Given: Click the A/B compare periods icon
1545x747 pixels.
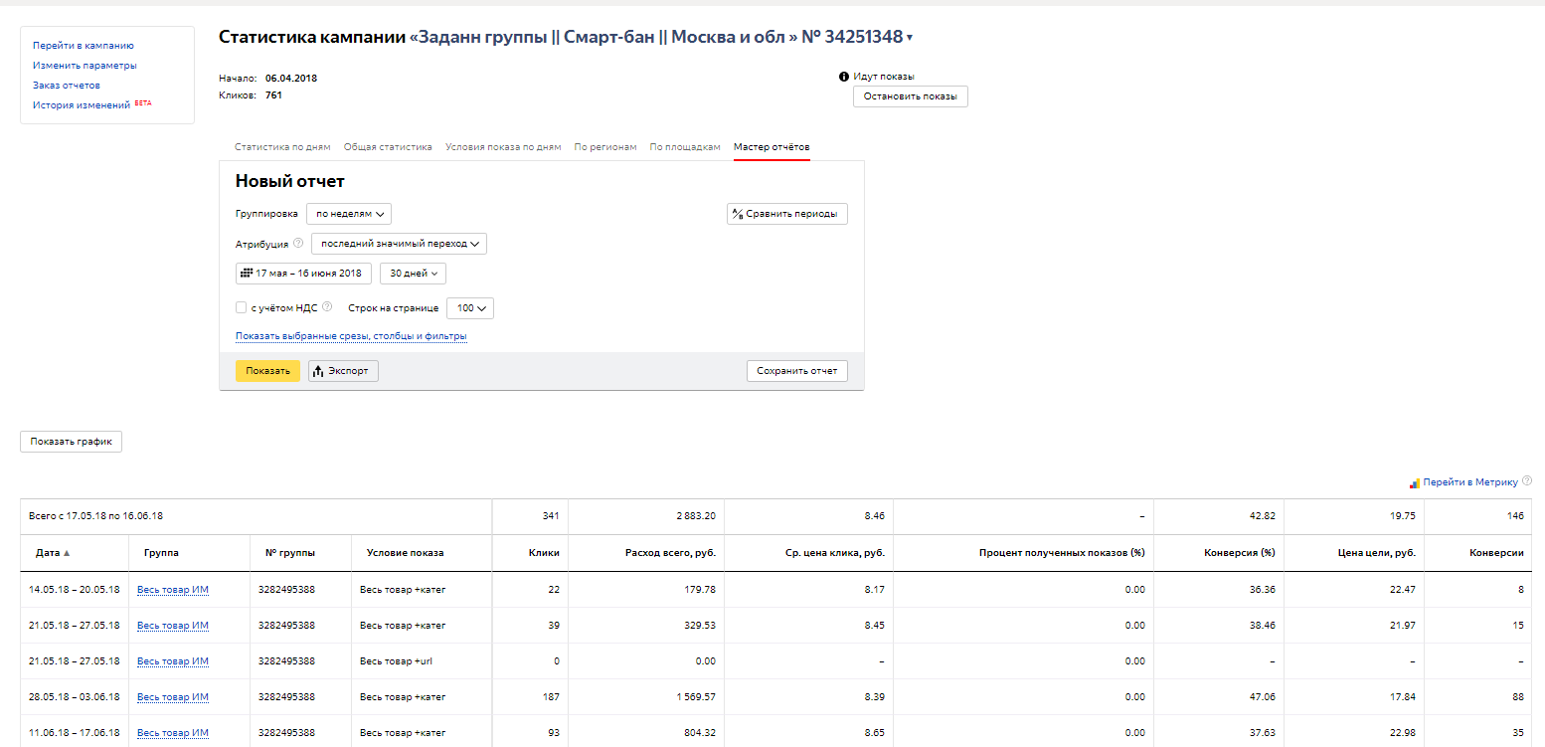Looking at the screenshot, I should 738,214.
